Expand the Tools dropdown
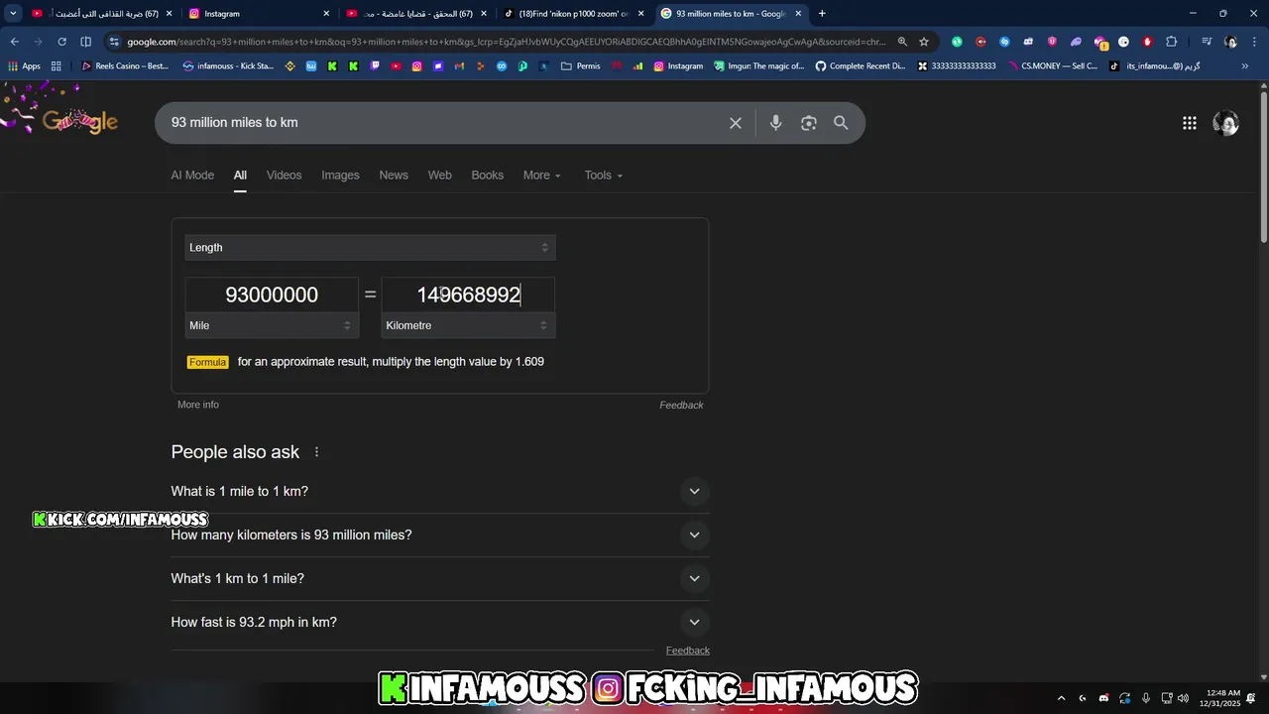The height and width of the screenshot is (714, 1269). pos(603,175)
